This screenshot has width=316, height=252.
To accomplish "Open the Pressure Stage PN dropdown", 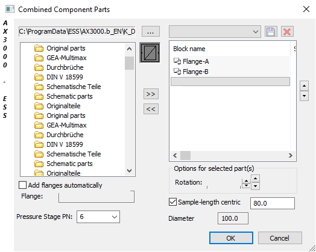I will 98,217.
